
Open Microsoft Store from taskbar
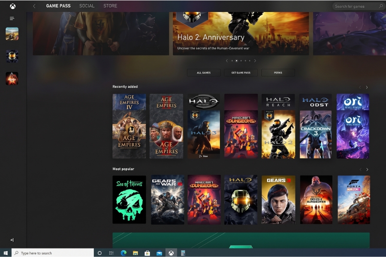[x=147, y=253]
